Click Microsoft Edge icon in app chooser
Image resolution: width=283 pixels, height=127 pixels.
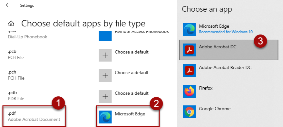click(189, 29)
